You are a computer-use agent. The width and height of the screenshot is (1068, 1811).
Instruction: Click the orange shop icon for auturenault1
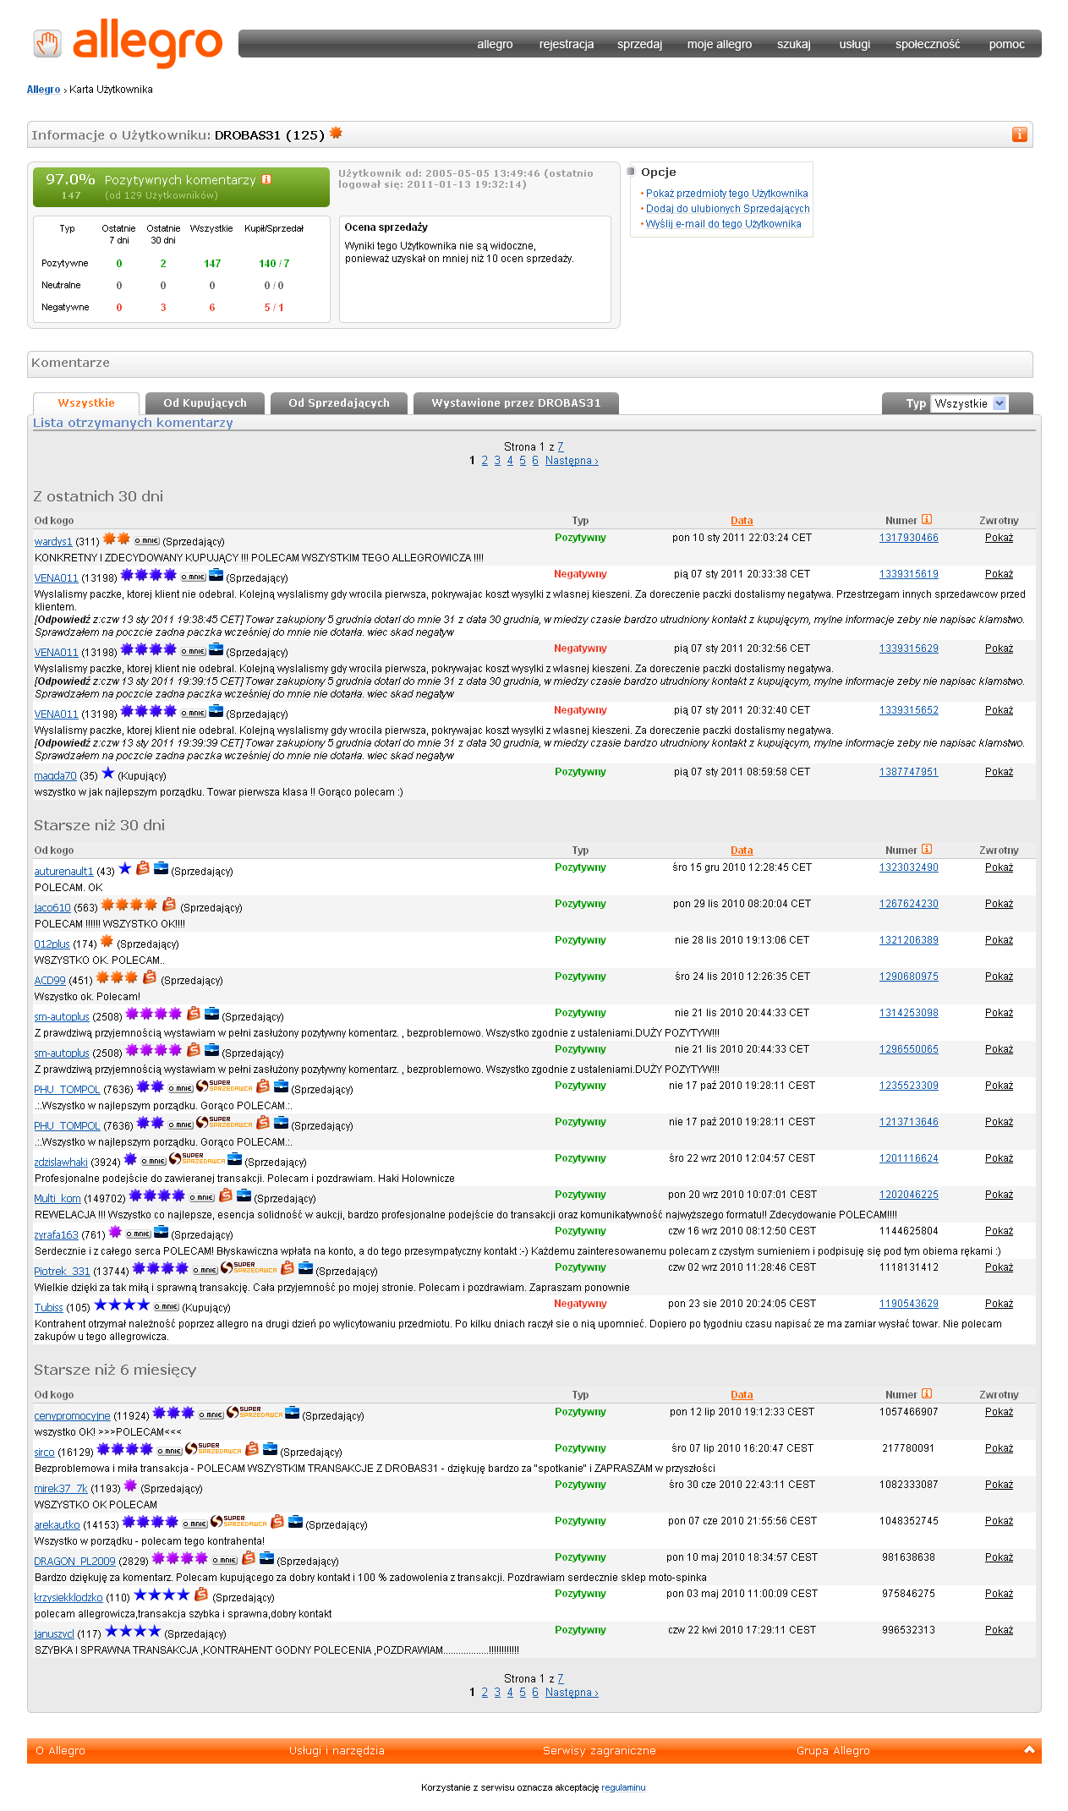pyautogui.click(x=143, y=868)
